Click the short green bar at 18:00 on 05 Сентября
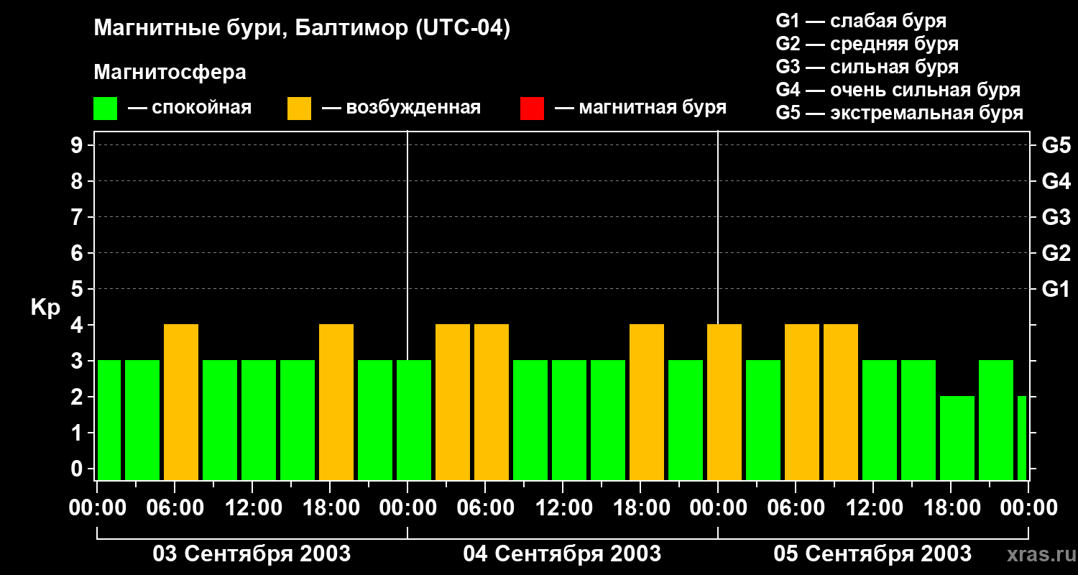The image size is (1078, 575). (957, 437)
